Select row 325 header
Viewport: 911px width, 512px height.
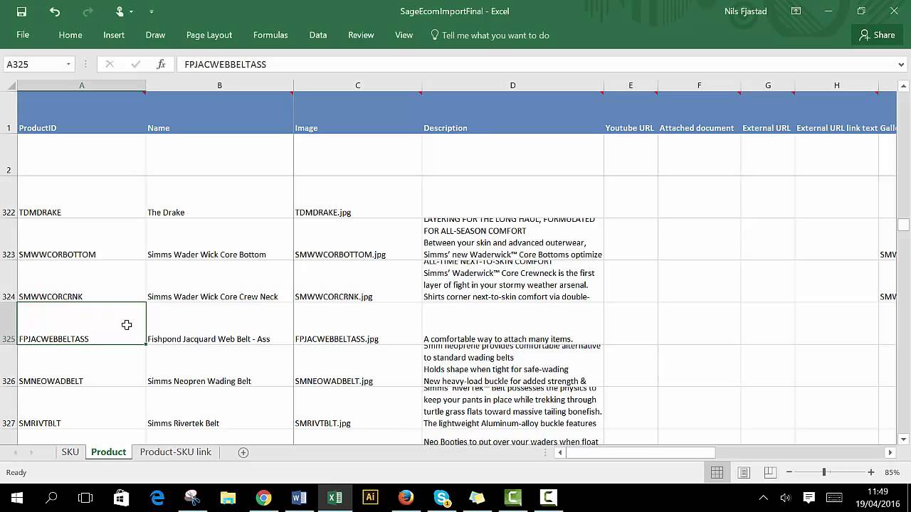click(x=9, y=324)
